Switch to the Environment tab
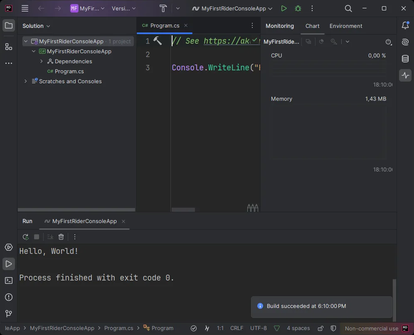Viewport: 414px width, 335px height. coord(346,26)
